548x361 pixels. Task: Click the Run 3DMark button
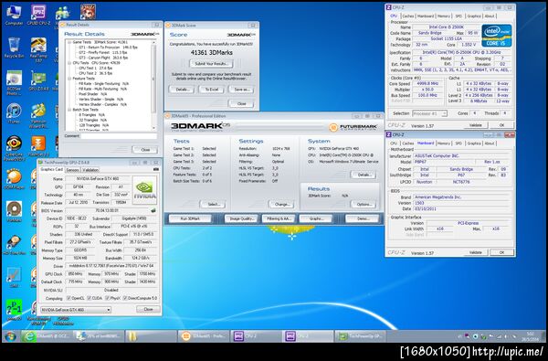[x=190, y=218]
